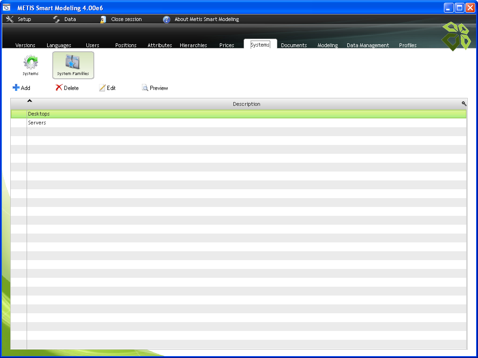Click the pencil Edit icon
The width and height of the screenshot is (478, 358).
[102, 88]
